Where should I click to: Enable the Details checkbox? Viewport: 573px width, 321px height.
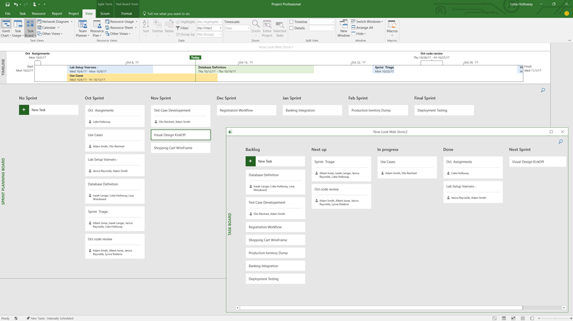pyautogui.click(x=292, y=28)
